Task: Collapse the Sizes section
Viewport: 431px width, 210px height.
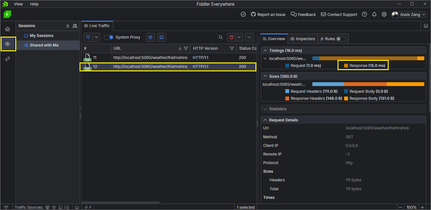Action: coord(265,76)
